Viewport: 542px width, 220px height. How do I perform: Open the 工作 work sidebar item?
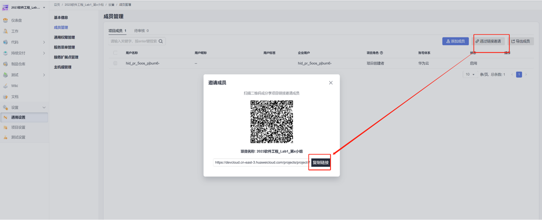tap(15, 31)
